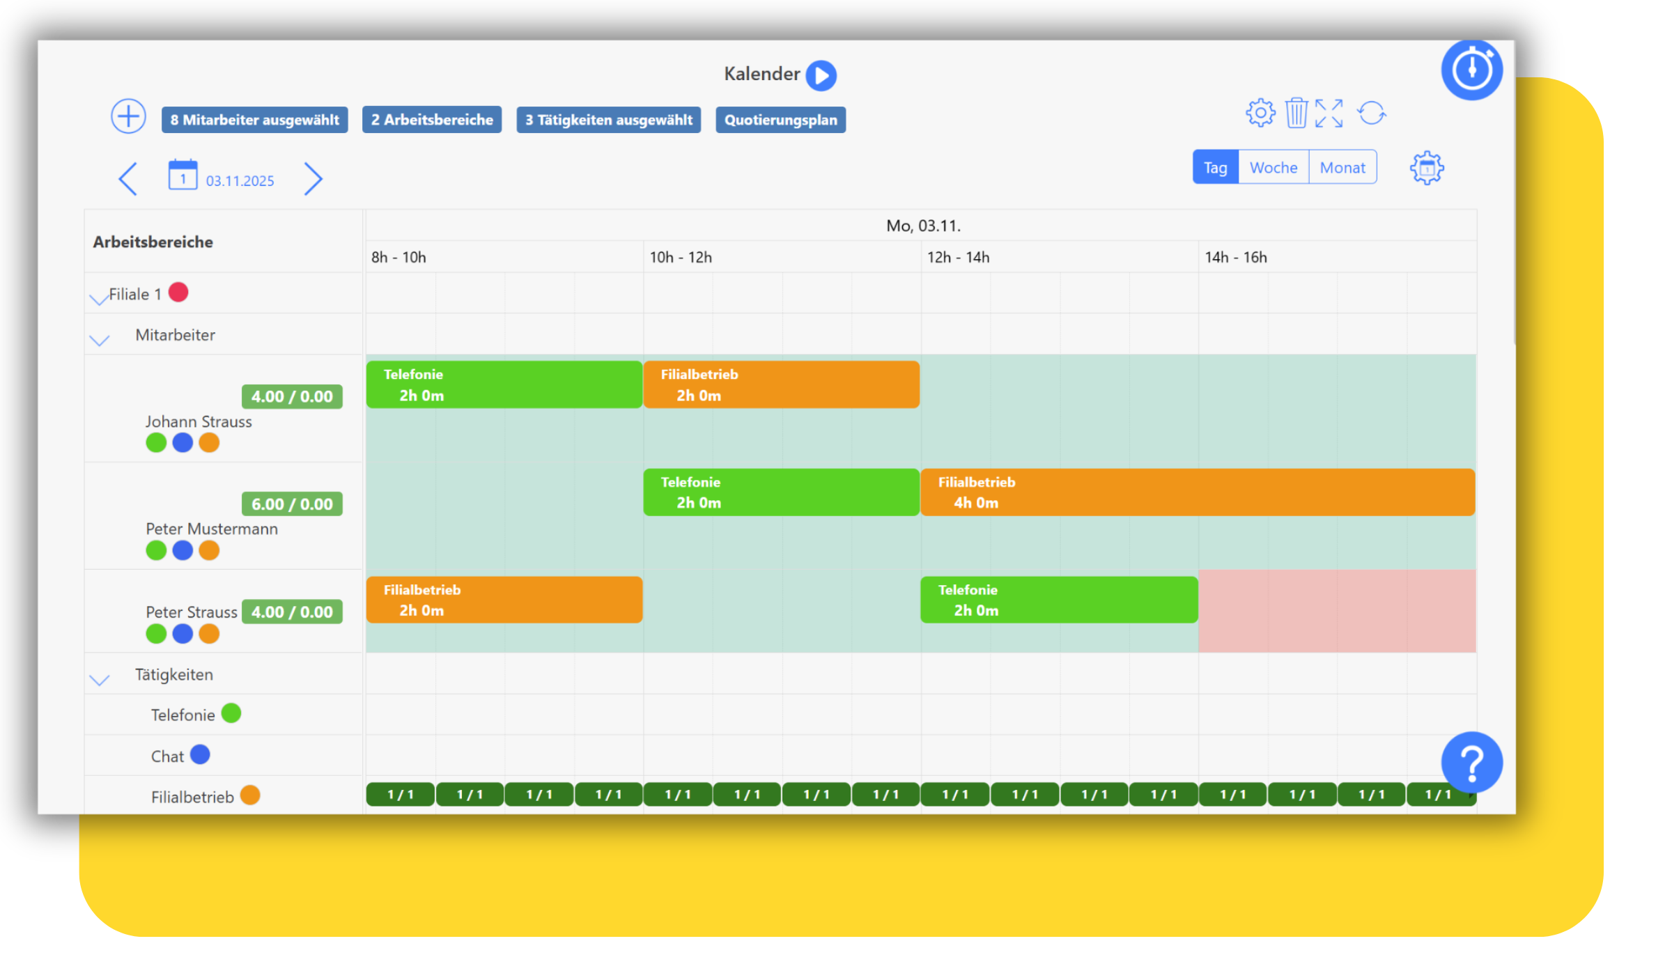Click the red Filiale 1 color dot
This screenshot has width=1672, height=980.
(x=178, y=293)
